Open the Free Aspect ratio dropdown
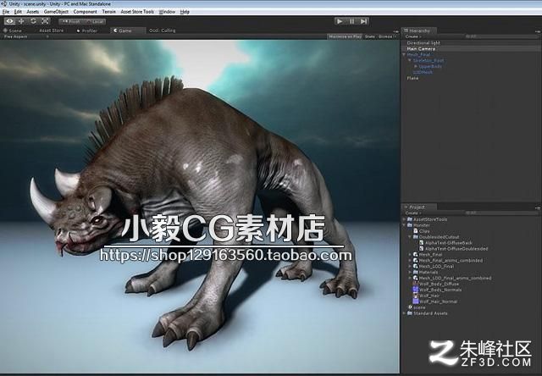 pyautogui.click(x=26, y=36)
